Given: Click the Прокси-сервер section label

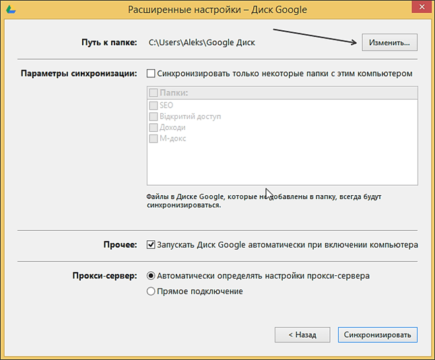Looking at the screenshot, I should [104, 276].
